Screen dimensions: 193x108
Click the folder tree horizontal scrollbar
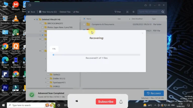pyautogui.click(x=50, y=88)
